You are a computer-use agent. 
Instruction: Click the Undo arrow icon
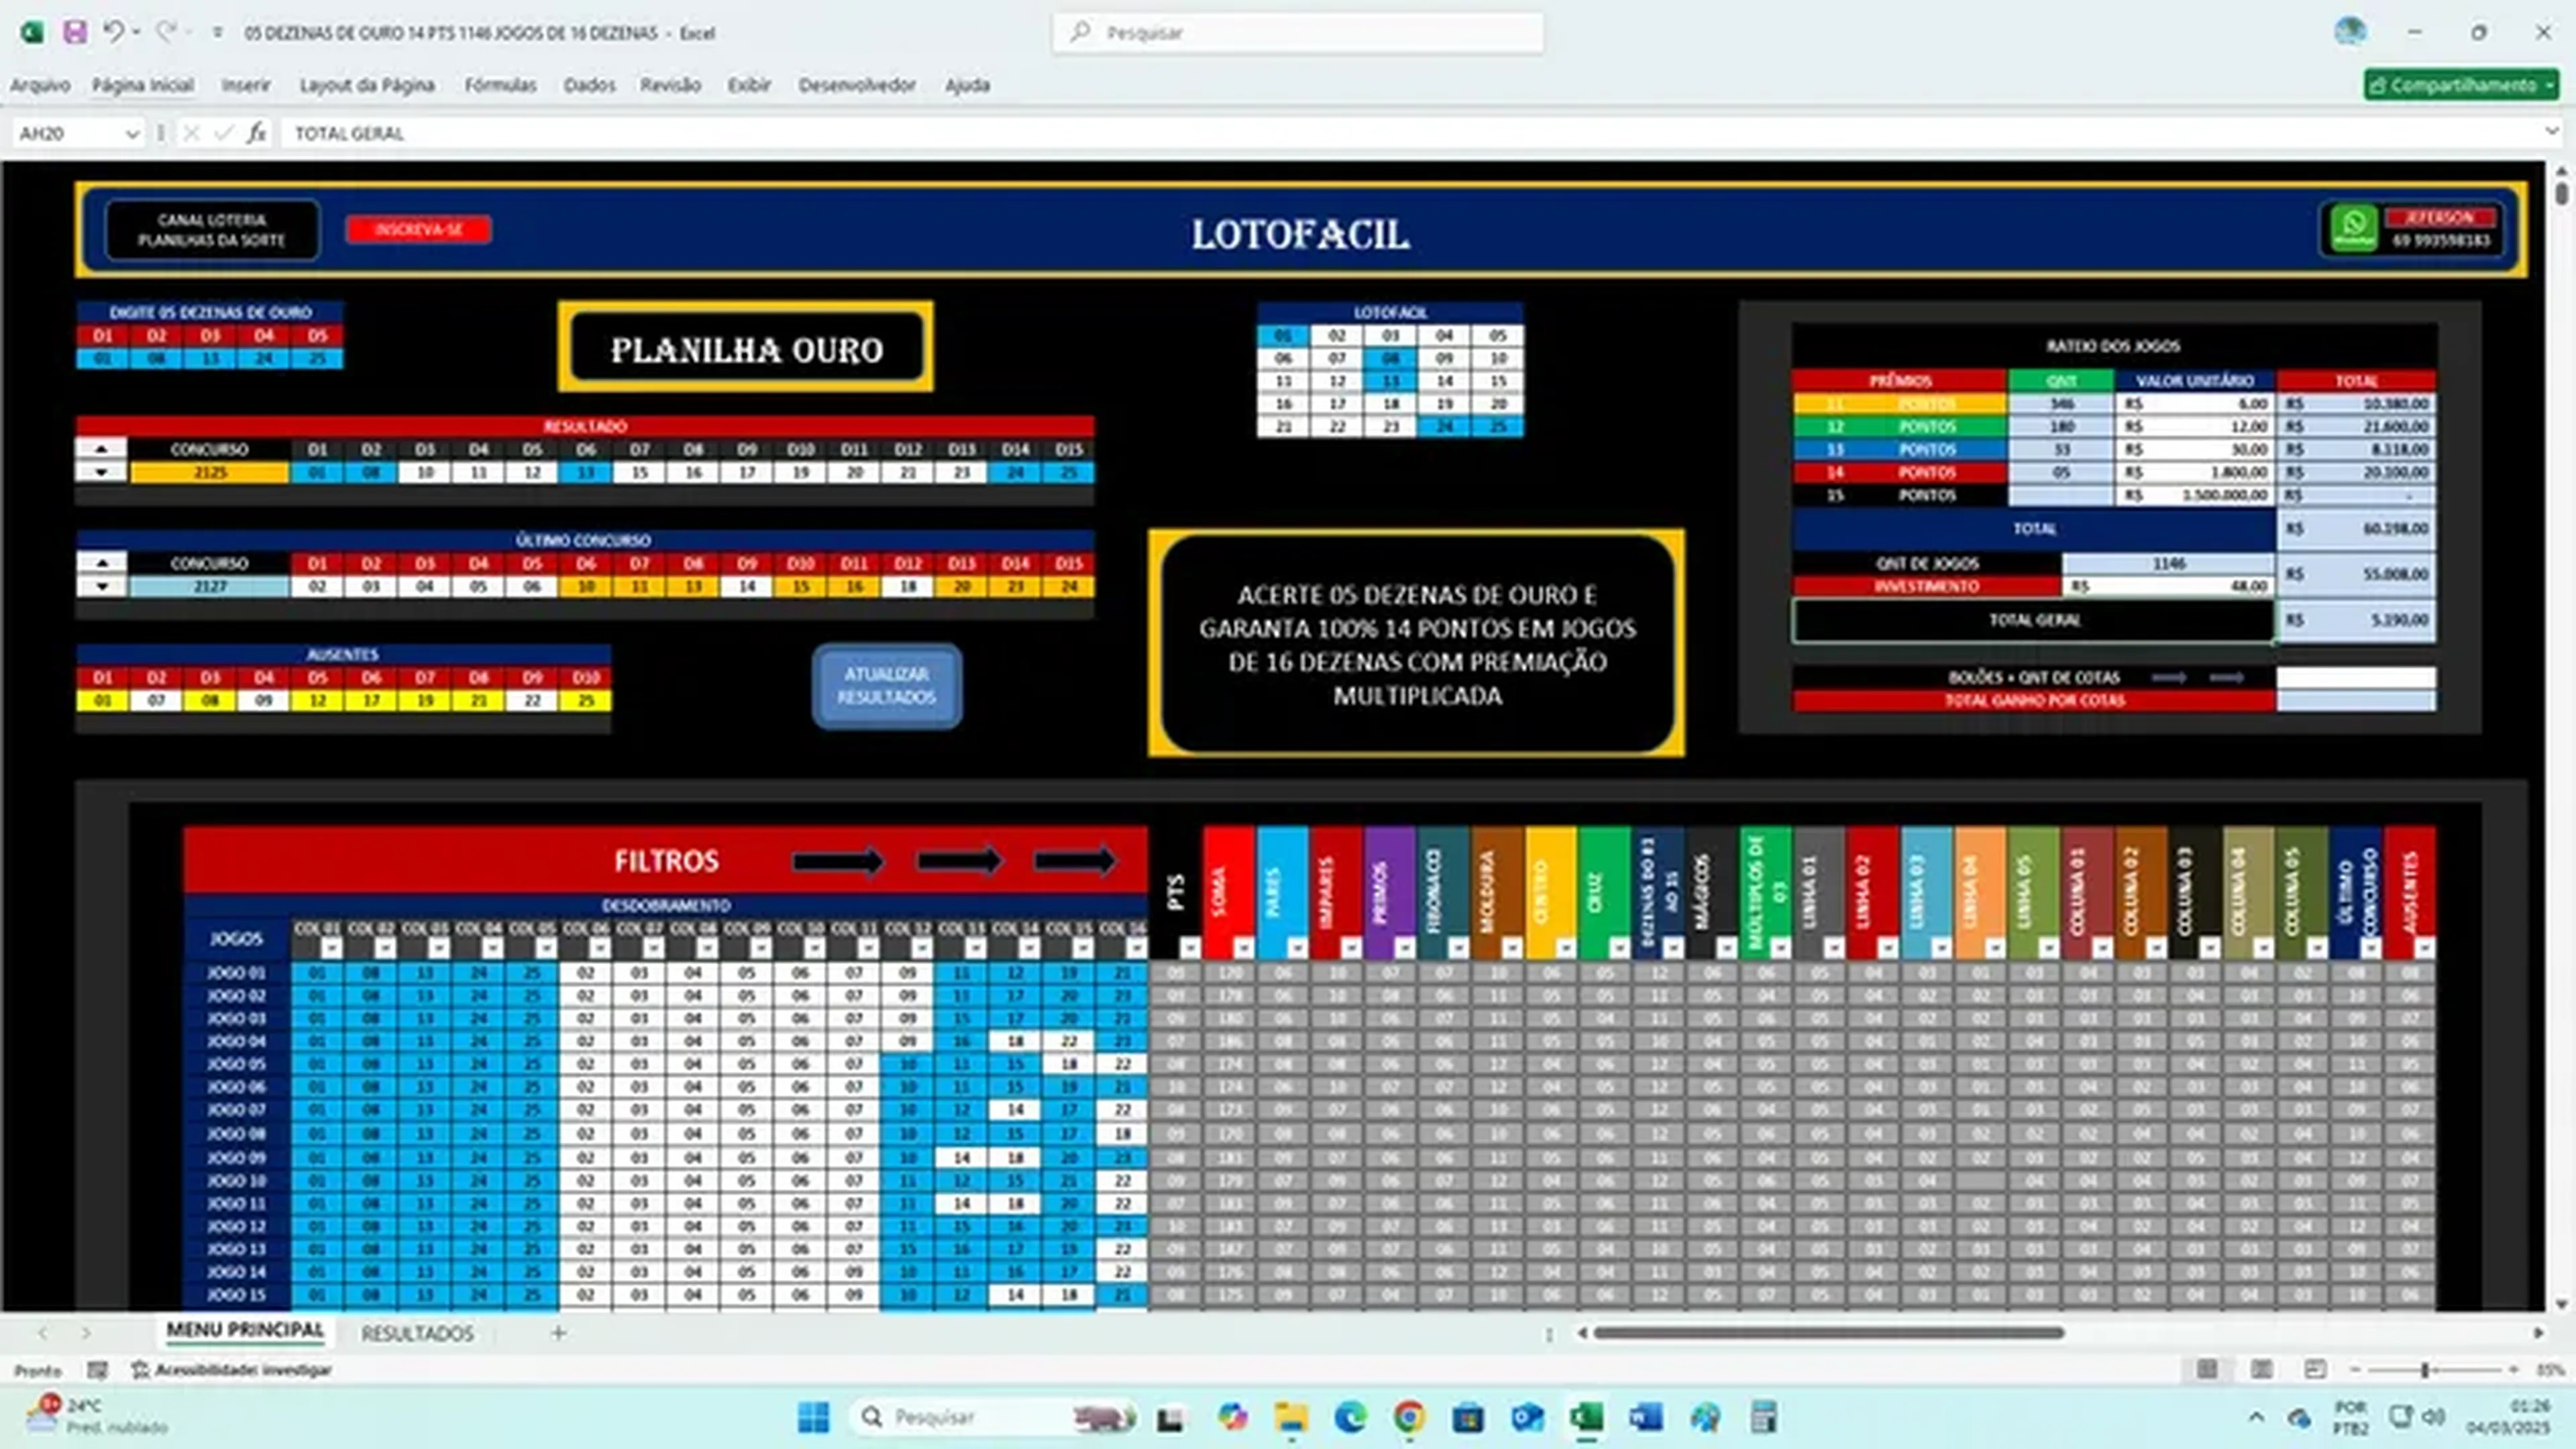click(113, 32)
